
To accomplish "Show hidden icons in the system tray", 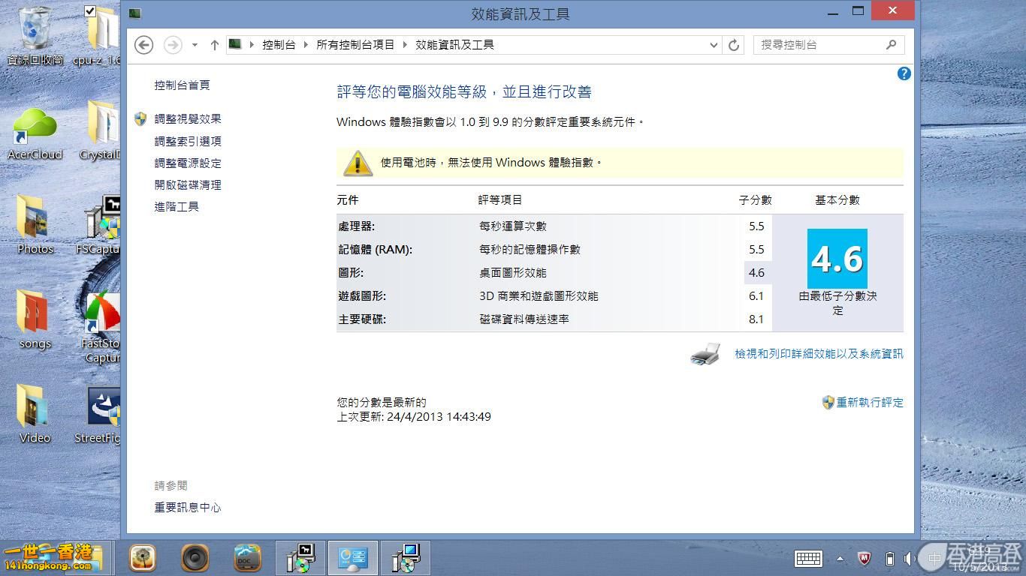I will pos(840,559).
